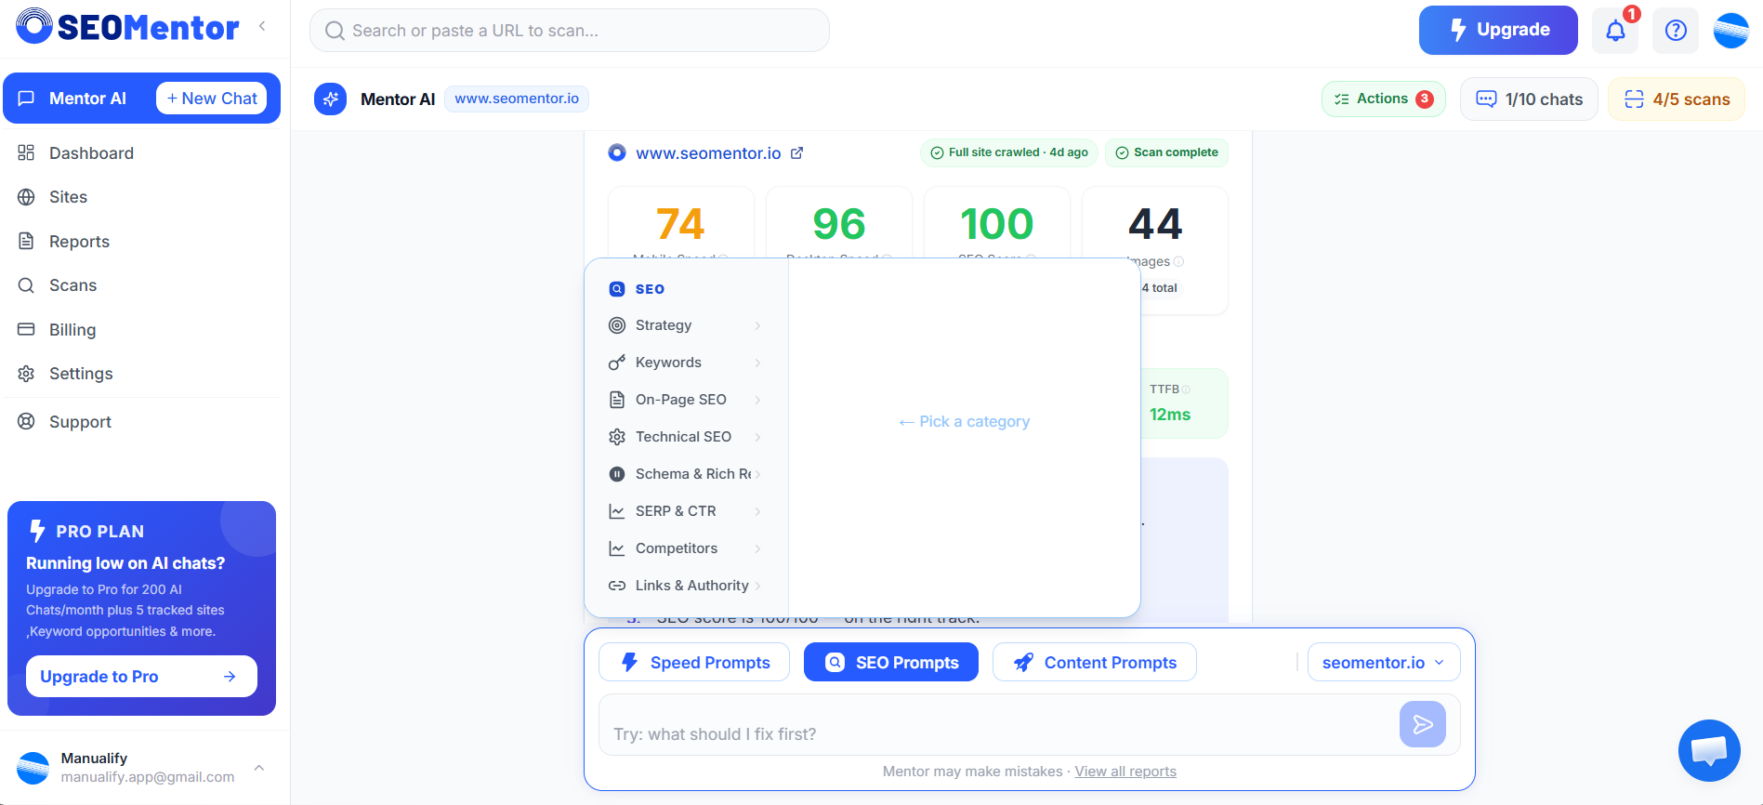Start a New Chat
Screen dimensions: 1763x805
[212, 99]
